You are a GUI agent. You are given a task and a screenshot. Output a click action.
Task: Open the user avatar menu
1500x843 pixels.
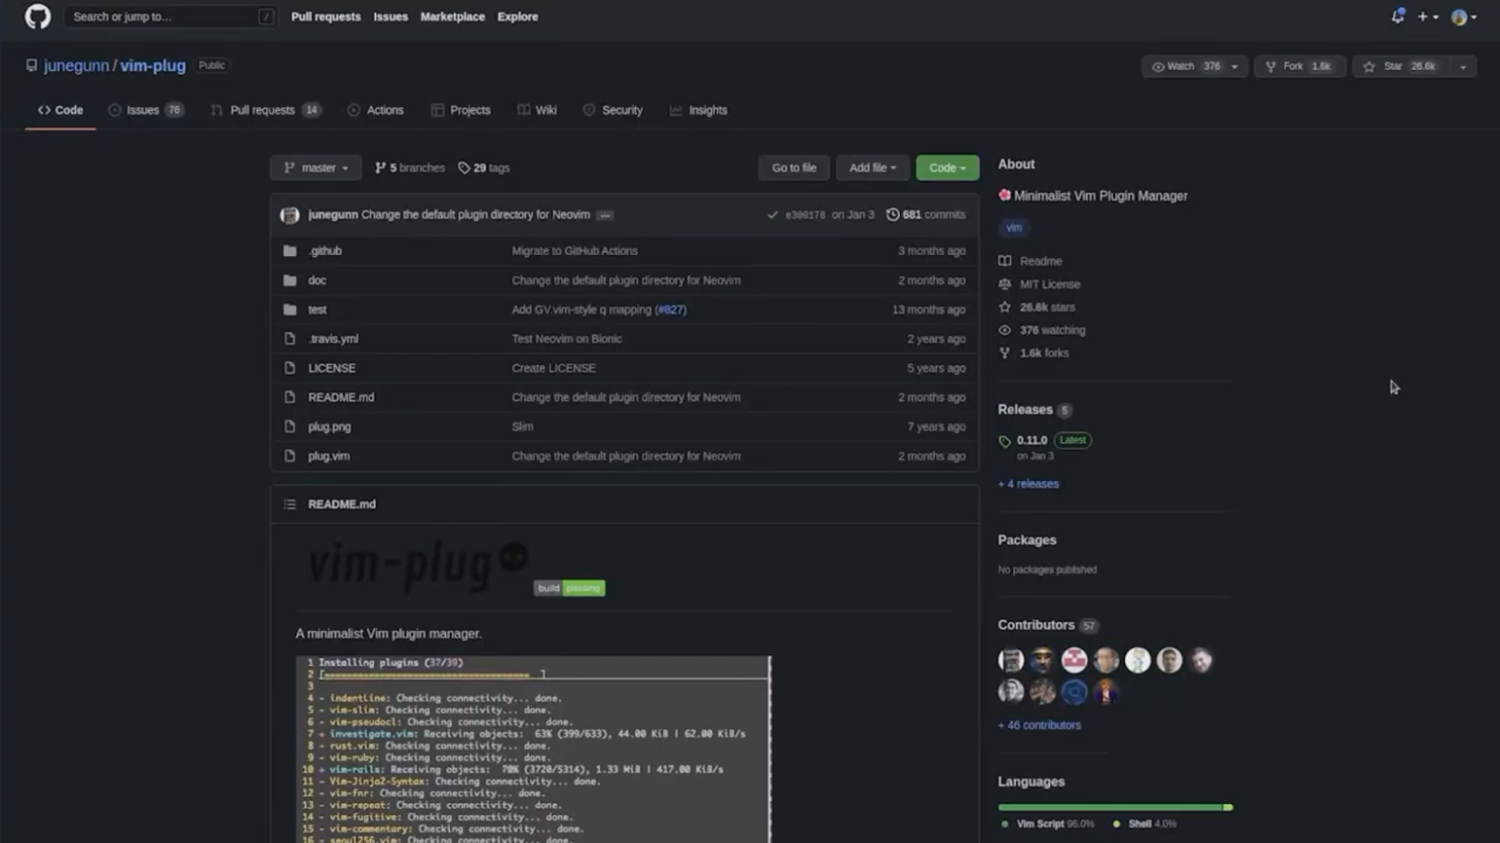(x=1463, y=17)
